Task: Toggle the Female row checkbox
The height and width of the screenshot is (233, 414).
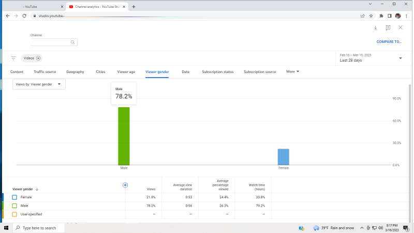Action: coord(14,197)
